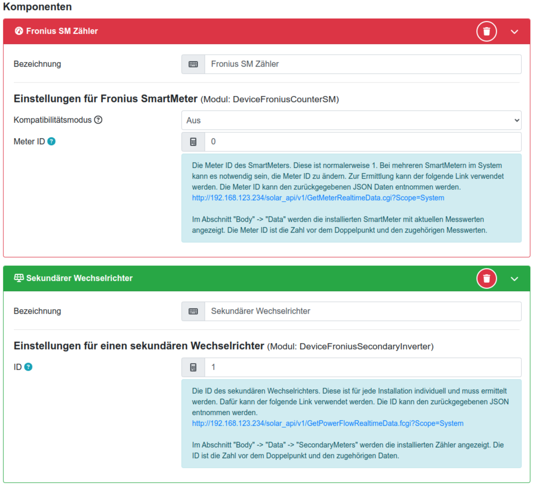534x485 pixels.
Task: Collapse the Fronius SM Zähler card
Action: coord(514,32)
